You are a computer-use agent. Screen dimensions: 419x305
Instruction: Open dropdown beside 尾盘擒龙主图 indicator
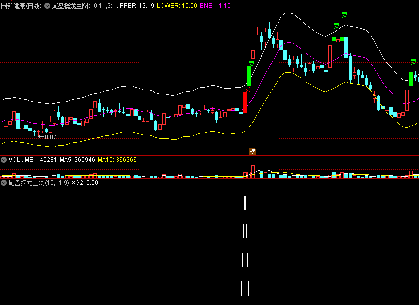[47, 6]
